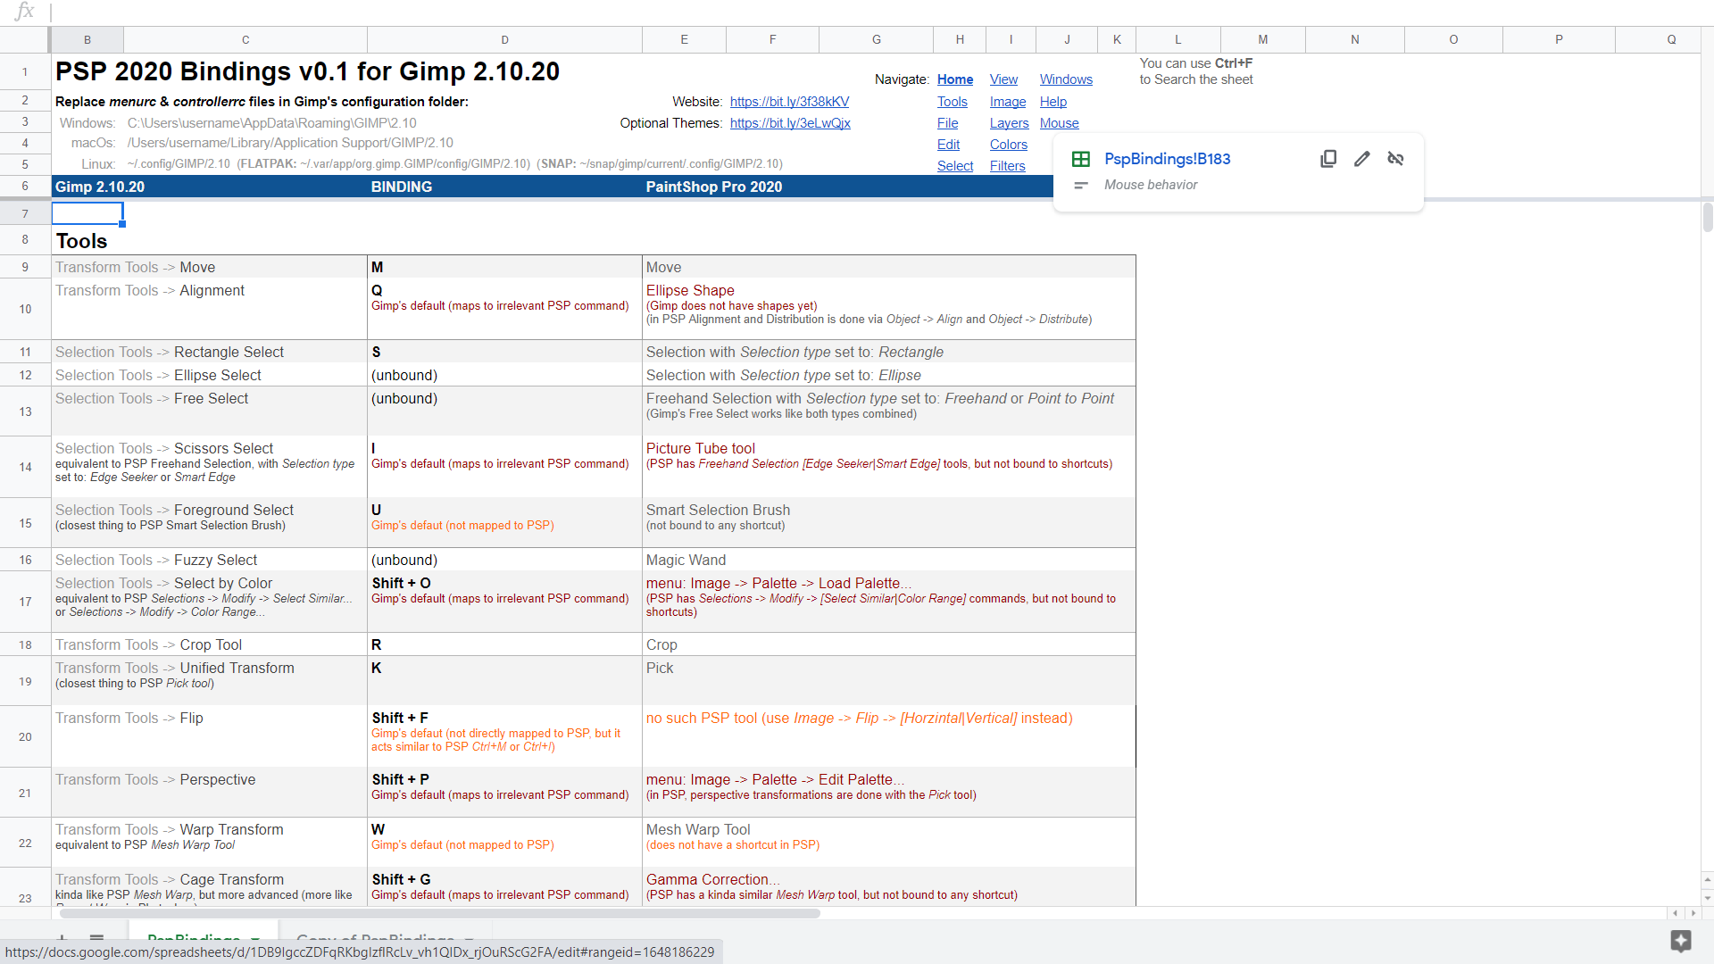Select the 'Picture Tube tool' cell
The image size is (1714, 964).
click(x=889, y=467)
